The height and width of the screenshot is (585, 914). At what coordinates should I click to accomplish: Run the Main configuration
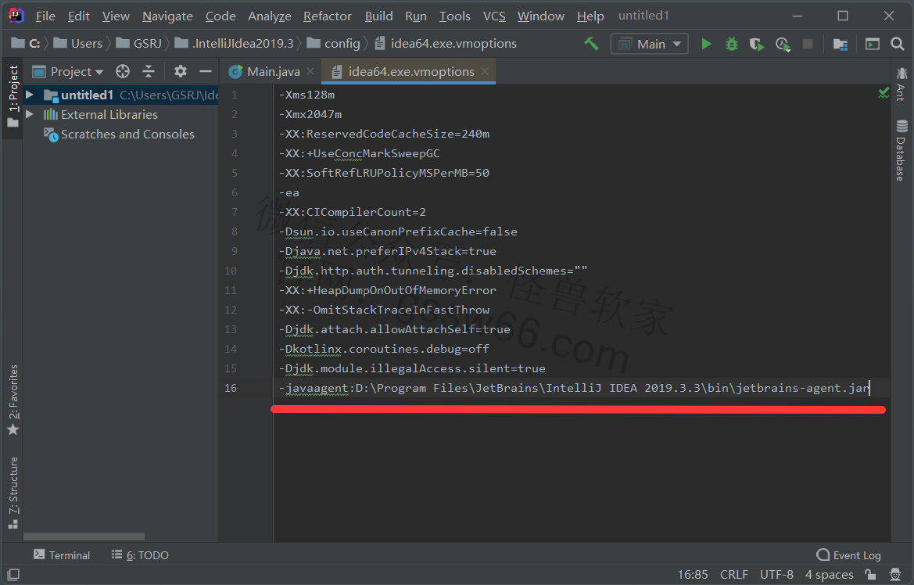706,44
